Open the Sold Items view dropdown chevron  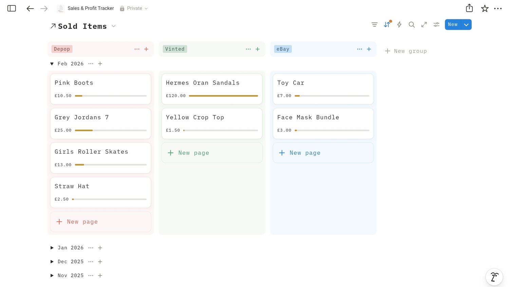[114, 26]
